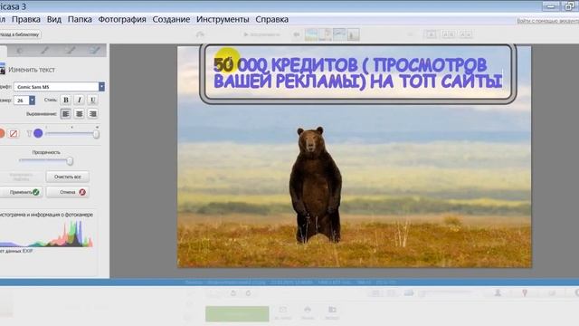Cancel editing with the Отмена button
This screenshot has height=326, width=579.
tap(68, 192)
